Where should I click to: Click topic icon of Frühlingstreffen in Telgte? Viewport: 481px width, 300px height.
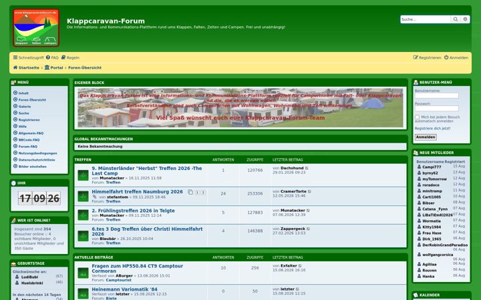click(83, 215)
